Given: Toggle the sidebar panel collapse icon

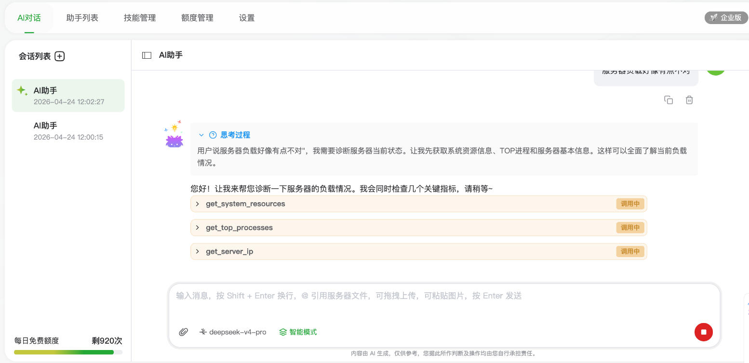Looking at the screenshot, I should 147,55.
